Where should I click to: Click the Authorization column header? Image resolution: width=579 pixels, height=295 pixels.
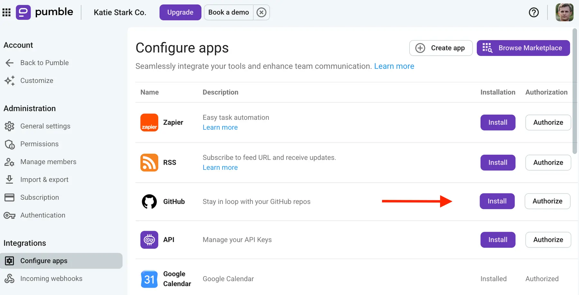point(547,92)
